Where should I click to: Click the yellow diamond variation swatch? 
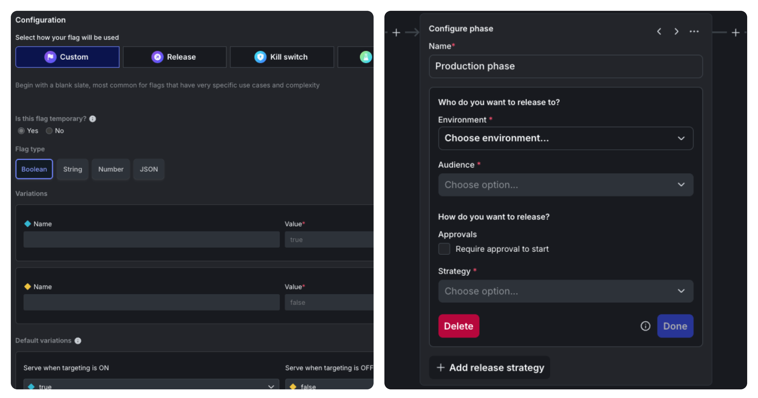tap(27, 287)
